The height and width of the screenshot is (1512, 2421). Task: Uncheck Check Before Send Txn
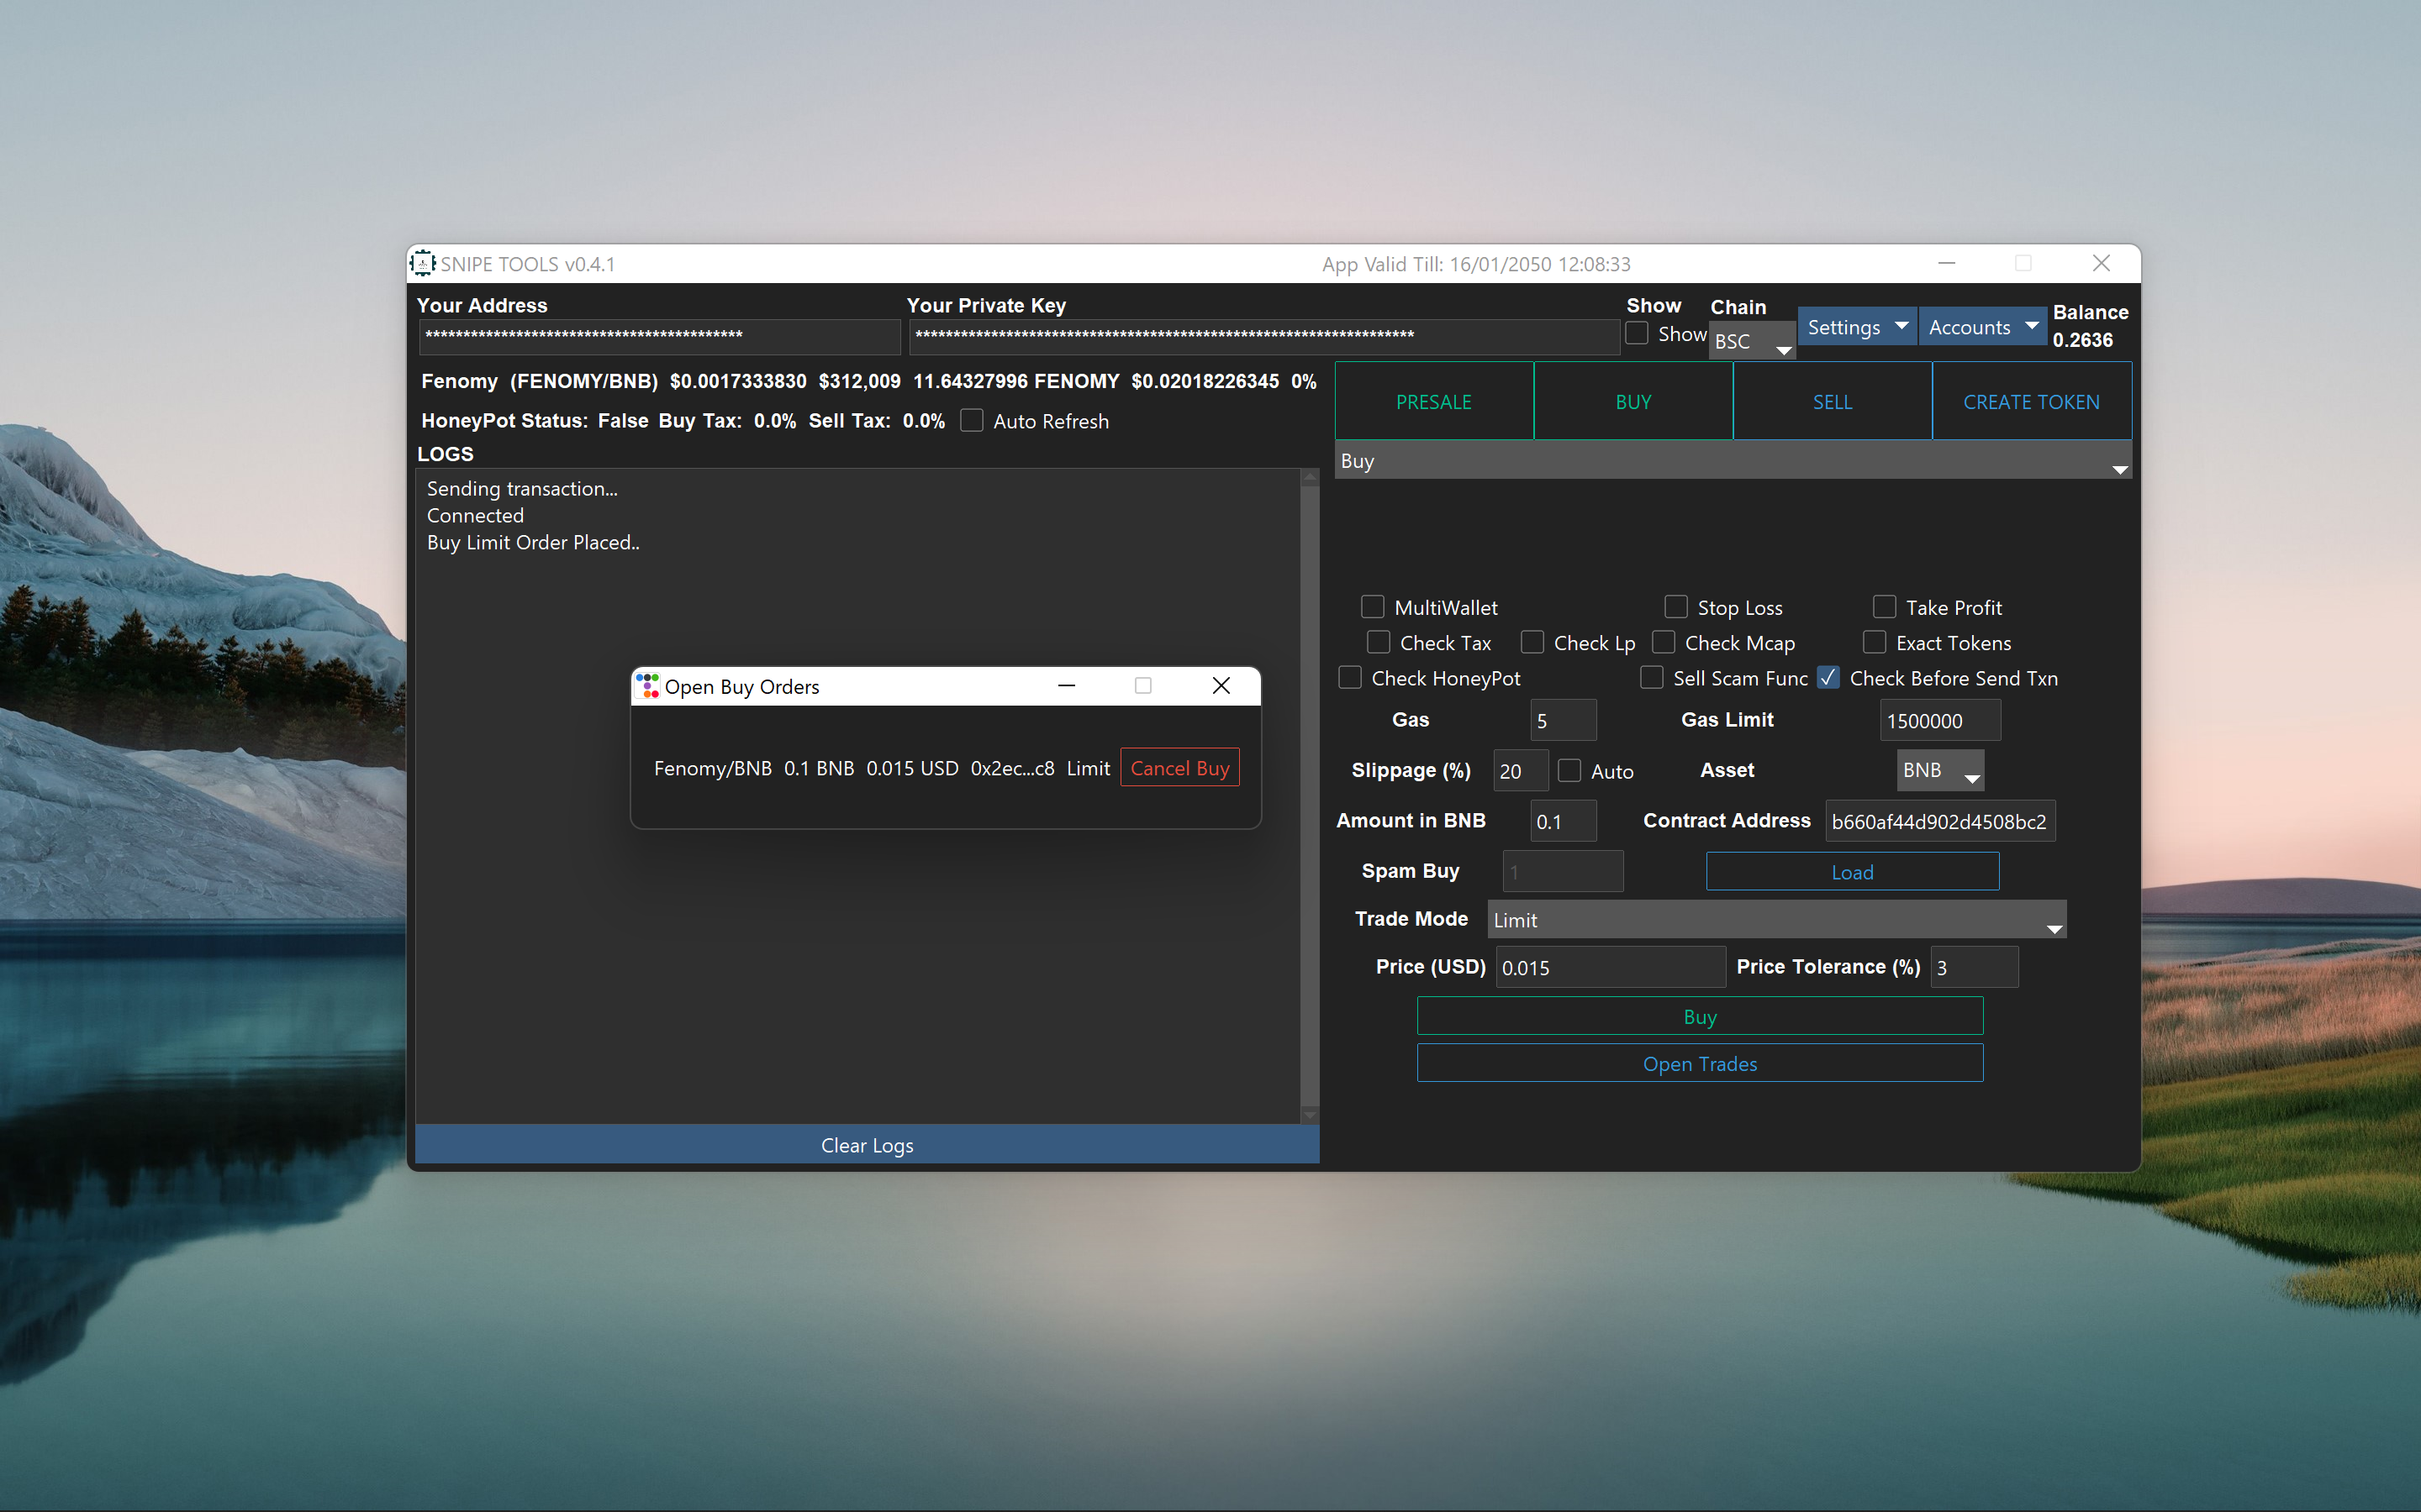pos(1828,678)
